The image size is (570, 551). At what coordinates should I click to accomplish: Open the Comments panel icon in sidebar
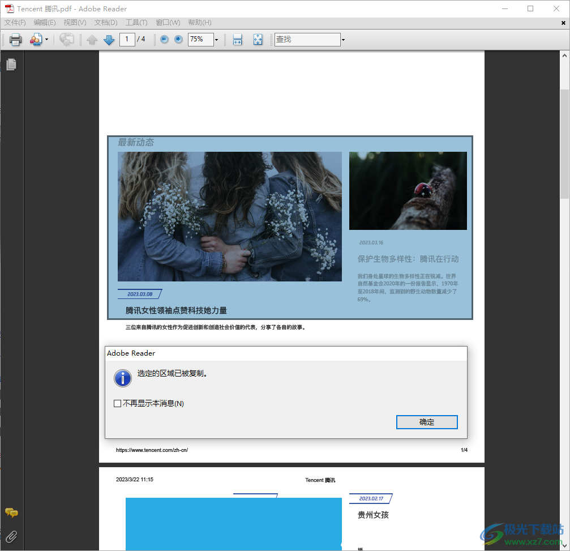(11, 513)
